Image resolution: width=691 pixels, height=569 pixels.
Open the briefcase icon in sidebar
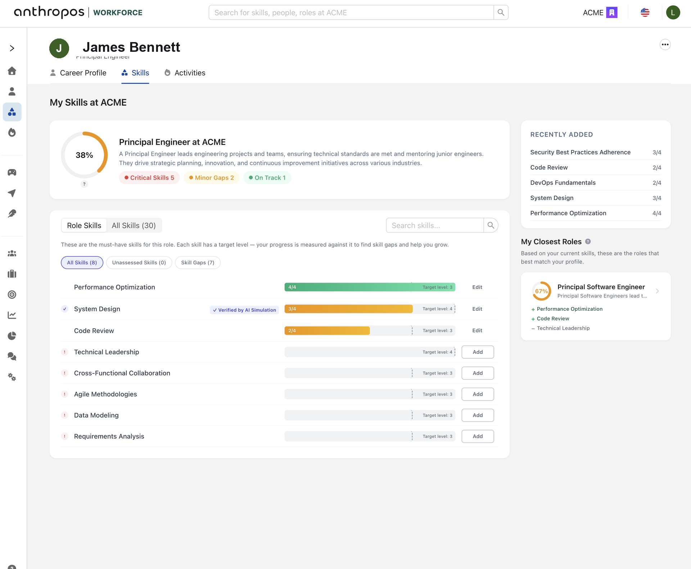tap(12, 274)
